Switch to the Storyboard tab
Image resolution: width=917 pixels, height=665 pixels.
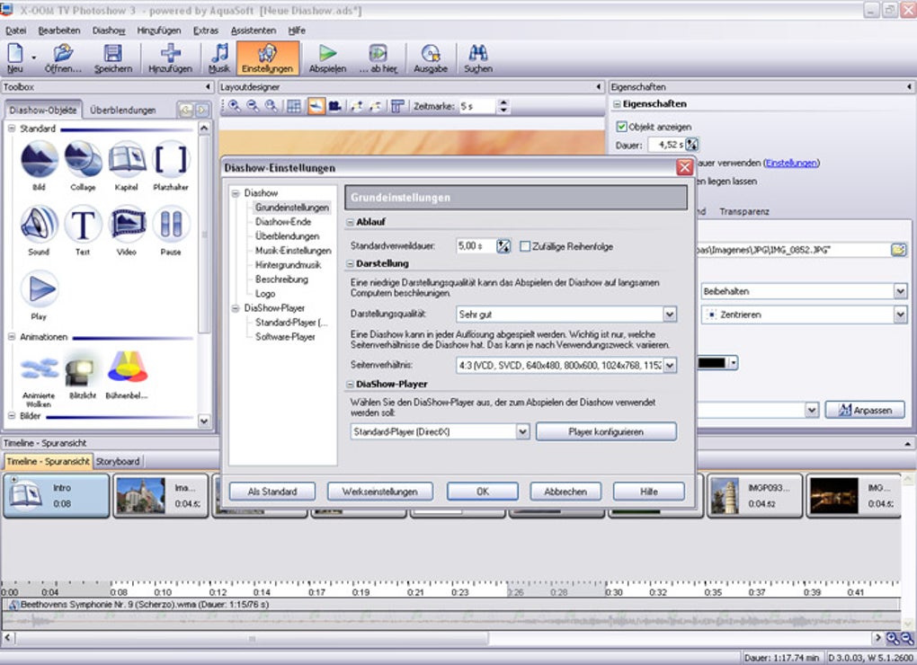click(118, 461)
